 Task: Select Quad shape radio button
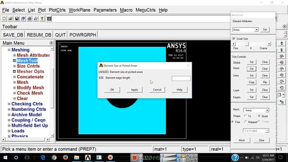(259, 116)
